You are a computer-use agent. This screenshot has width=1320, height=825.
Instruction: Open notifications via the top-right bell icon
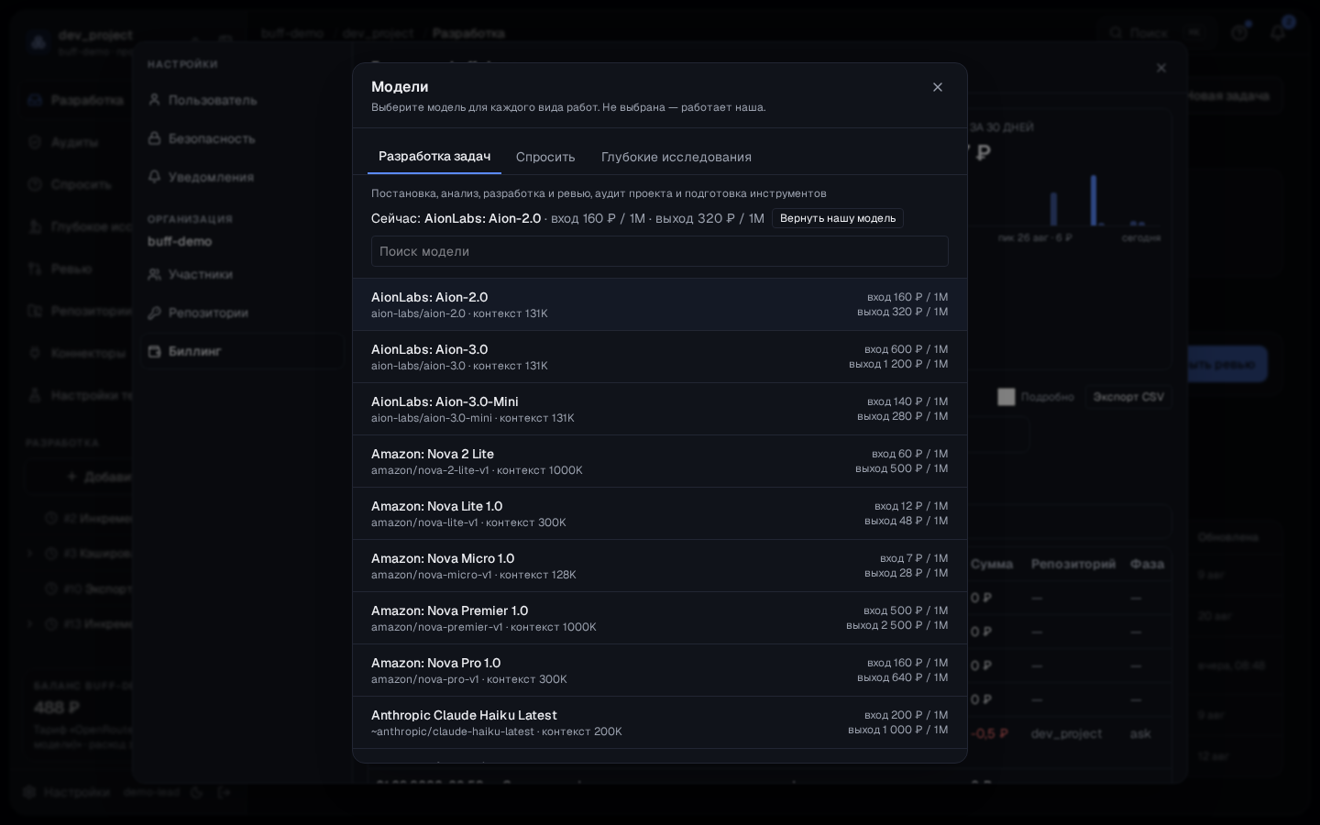pyautogui.click(x=1279, y=33)
